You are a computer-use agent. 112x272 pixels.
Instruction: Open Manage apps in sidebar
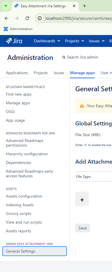click(x=18, y=103)
